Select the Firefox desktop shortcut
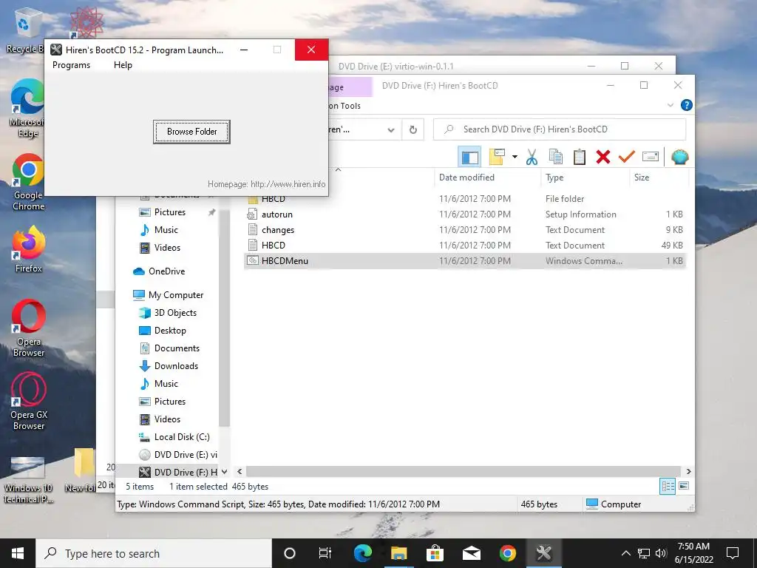The width and height of the screenshot is (757, 568). point(29,250)
